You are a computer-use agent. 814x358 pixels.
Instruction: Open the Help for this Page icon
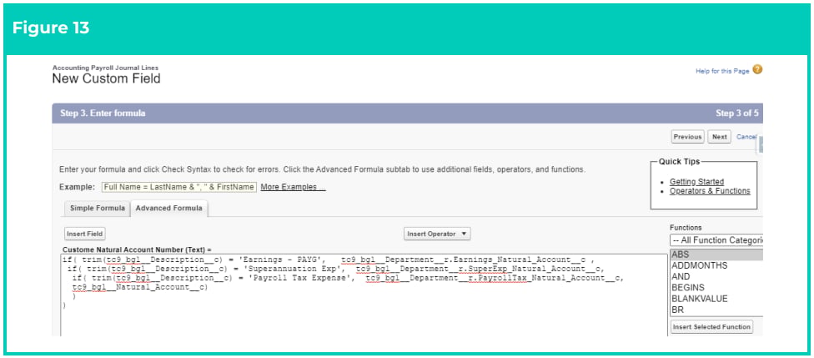coord(757,69)
